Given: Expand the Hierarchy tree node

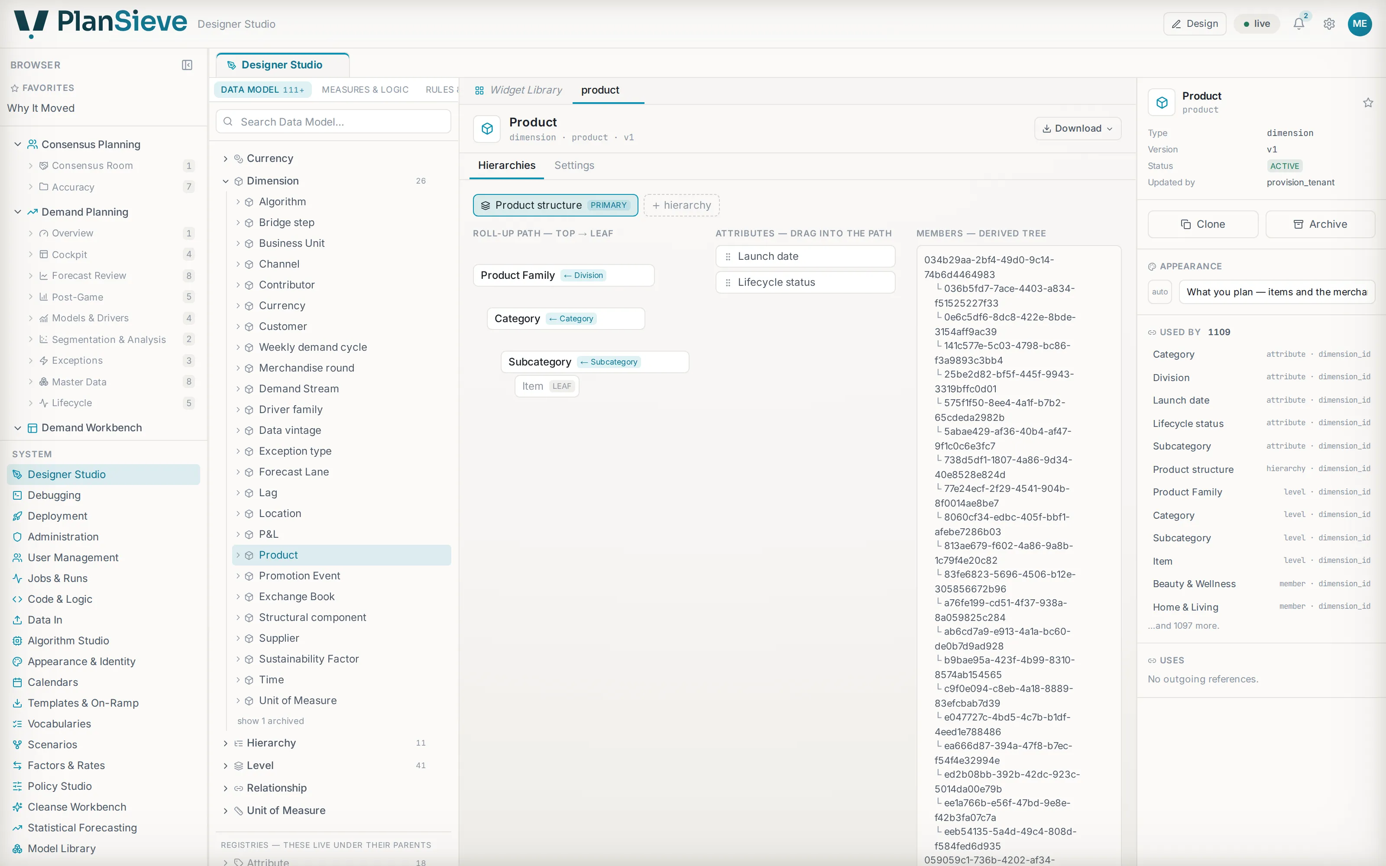Looking at the screenshot, I should (x=225, y=743).
